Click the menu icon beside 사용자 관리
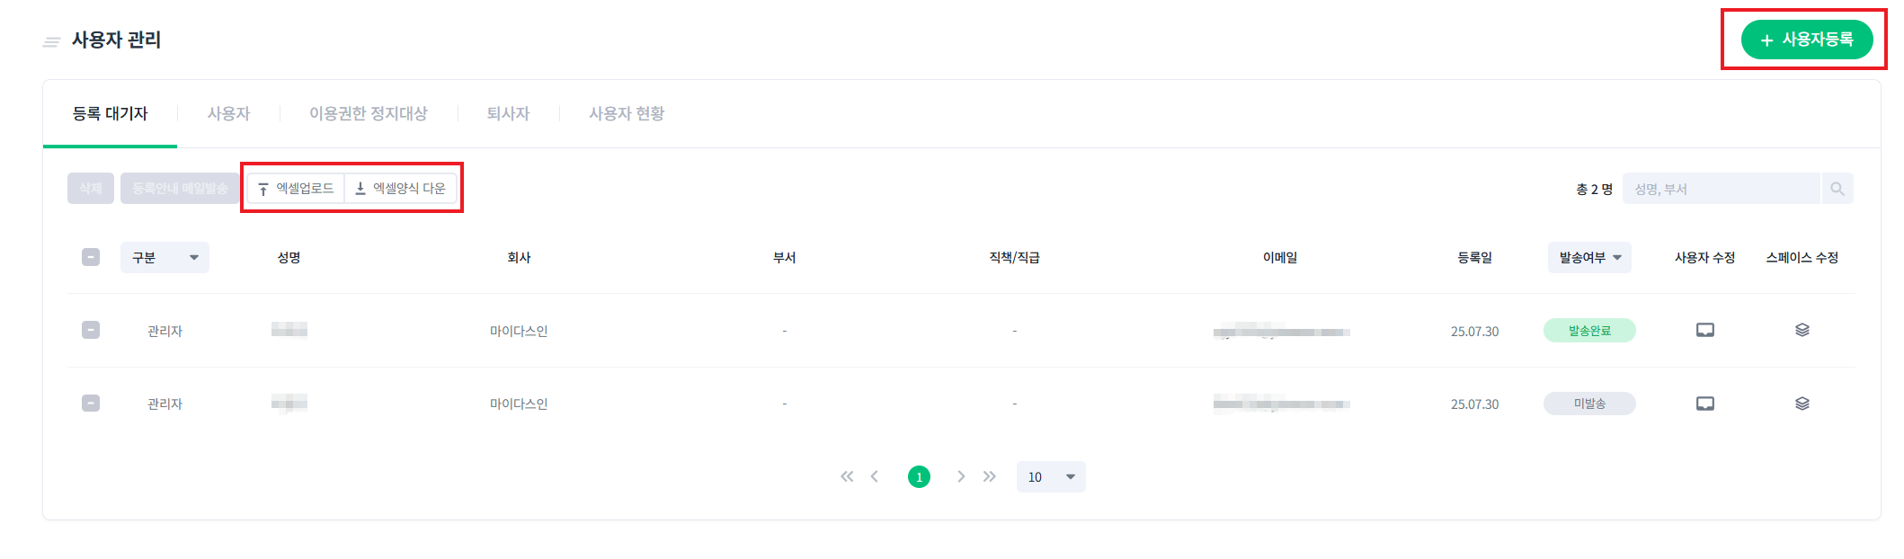The width and height of the screenshot is (1904, 559). tap(51, 41)
